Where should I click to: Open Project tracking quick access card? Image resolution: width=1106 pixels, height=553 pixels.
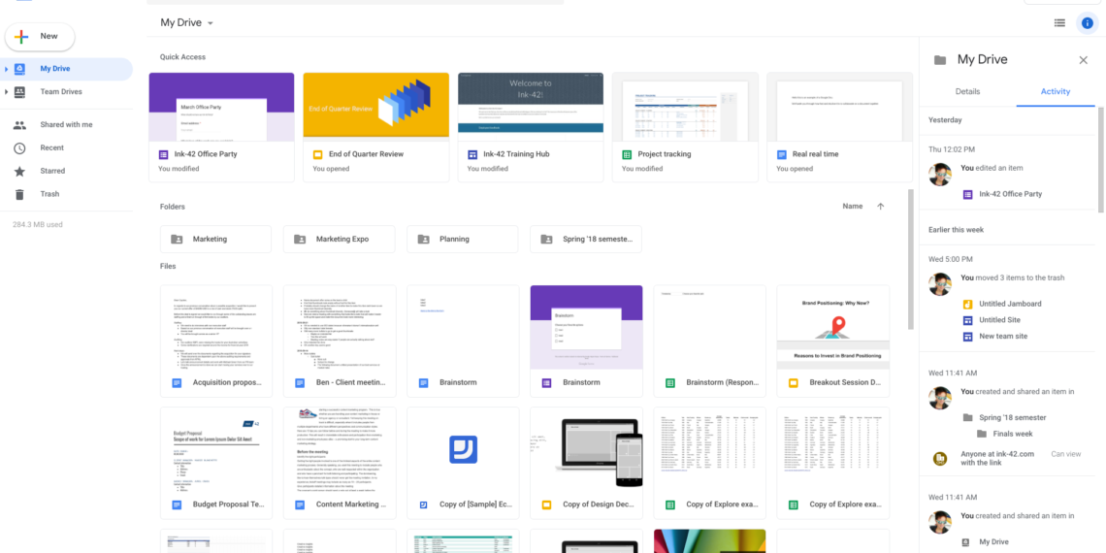685,128
